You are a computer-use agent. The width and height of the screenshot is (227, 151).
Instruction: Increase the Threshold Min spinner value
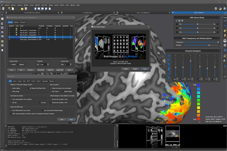(48, 64)
